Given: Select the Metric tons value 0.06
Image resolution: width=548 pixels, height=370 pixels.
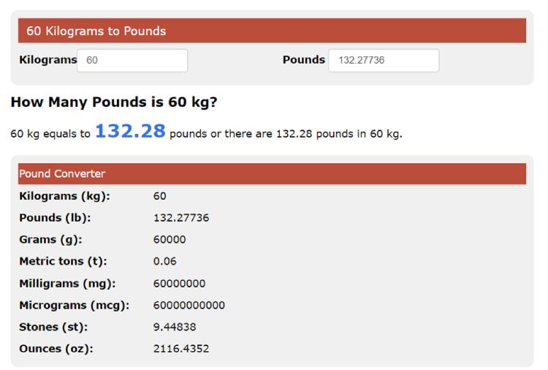Looking at the screenshot, I should pyautogui.click(x=164, y=261).
